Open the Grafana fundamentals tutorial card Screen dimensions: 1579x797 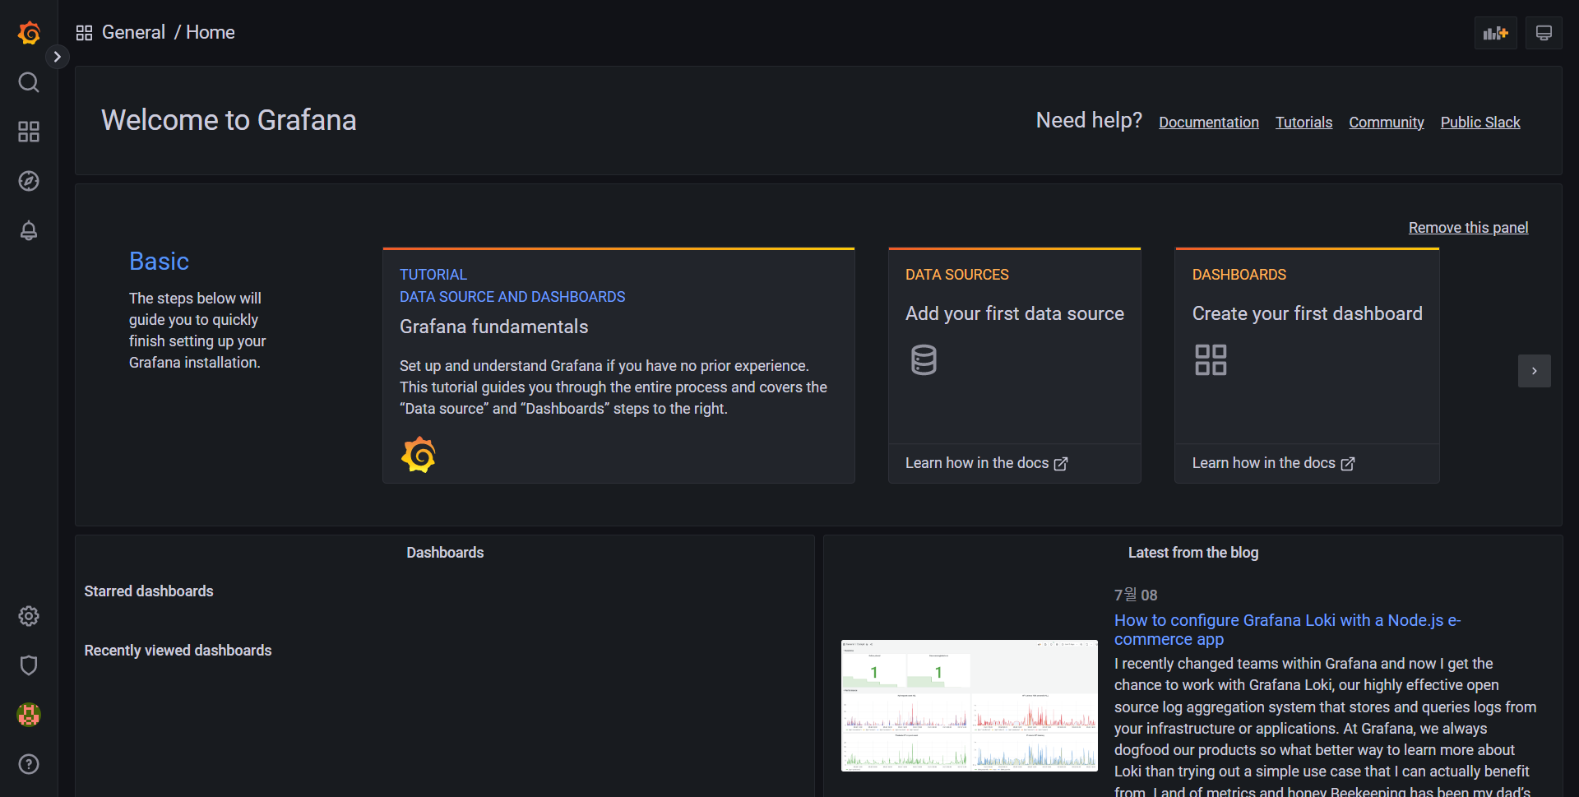[618, 365]
